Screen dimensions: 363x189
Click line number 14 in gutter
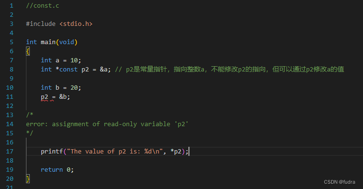10,124
